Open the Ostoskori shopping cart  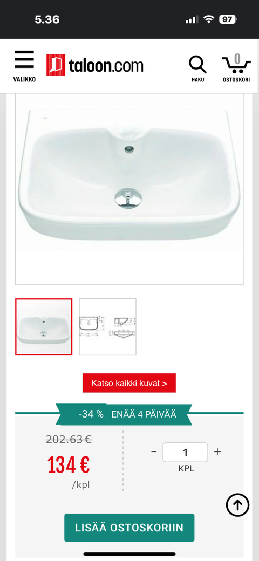(236, 68)
